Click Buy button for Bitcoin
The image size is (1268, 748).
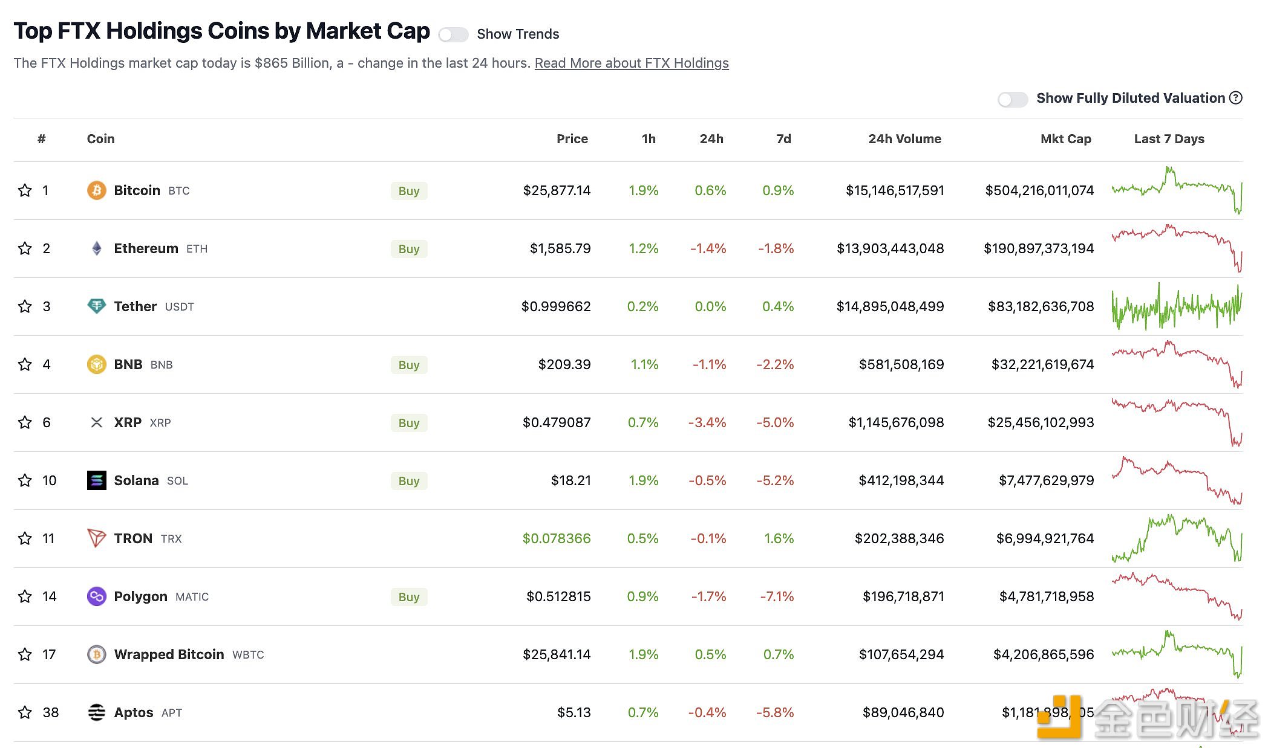[409, 191]
